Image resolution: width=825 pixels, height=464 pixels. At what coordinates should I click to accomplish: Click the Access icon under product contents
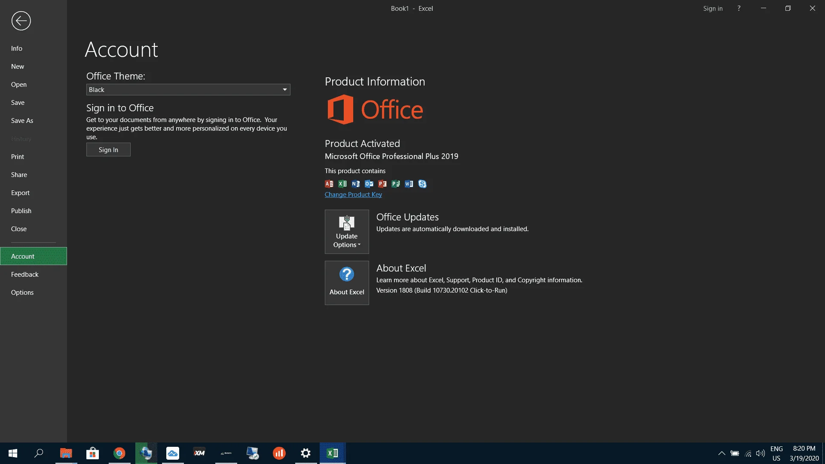[x=329, y=184]
